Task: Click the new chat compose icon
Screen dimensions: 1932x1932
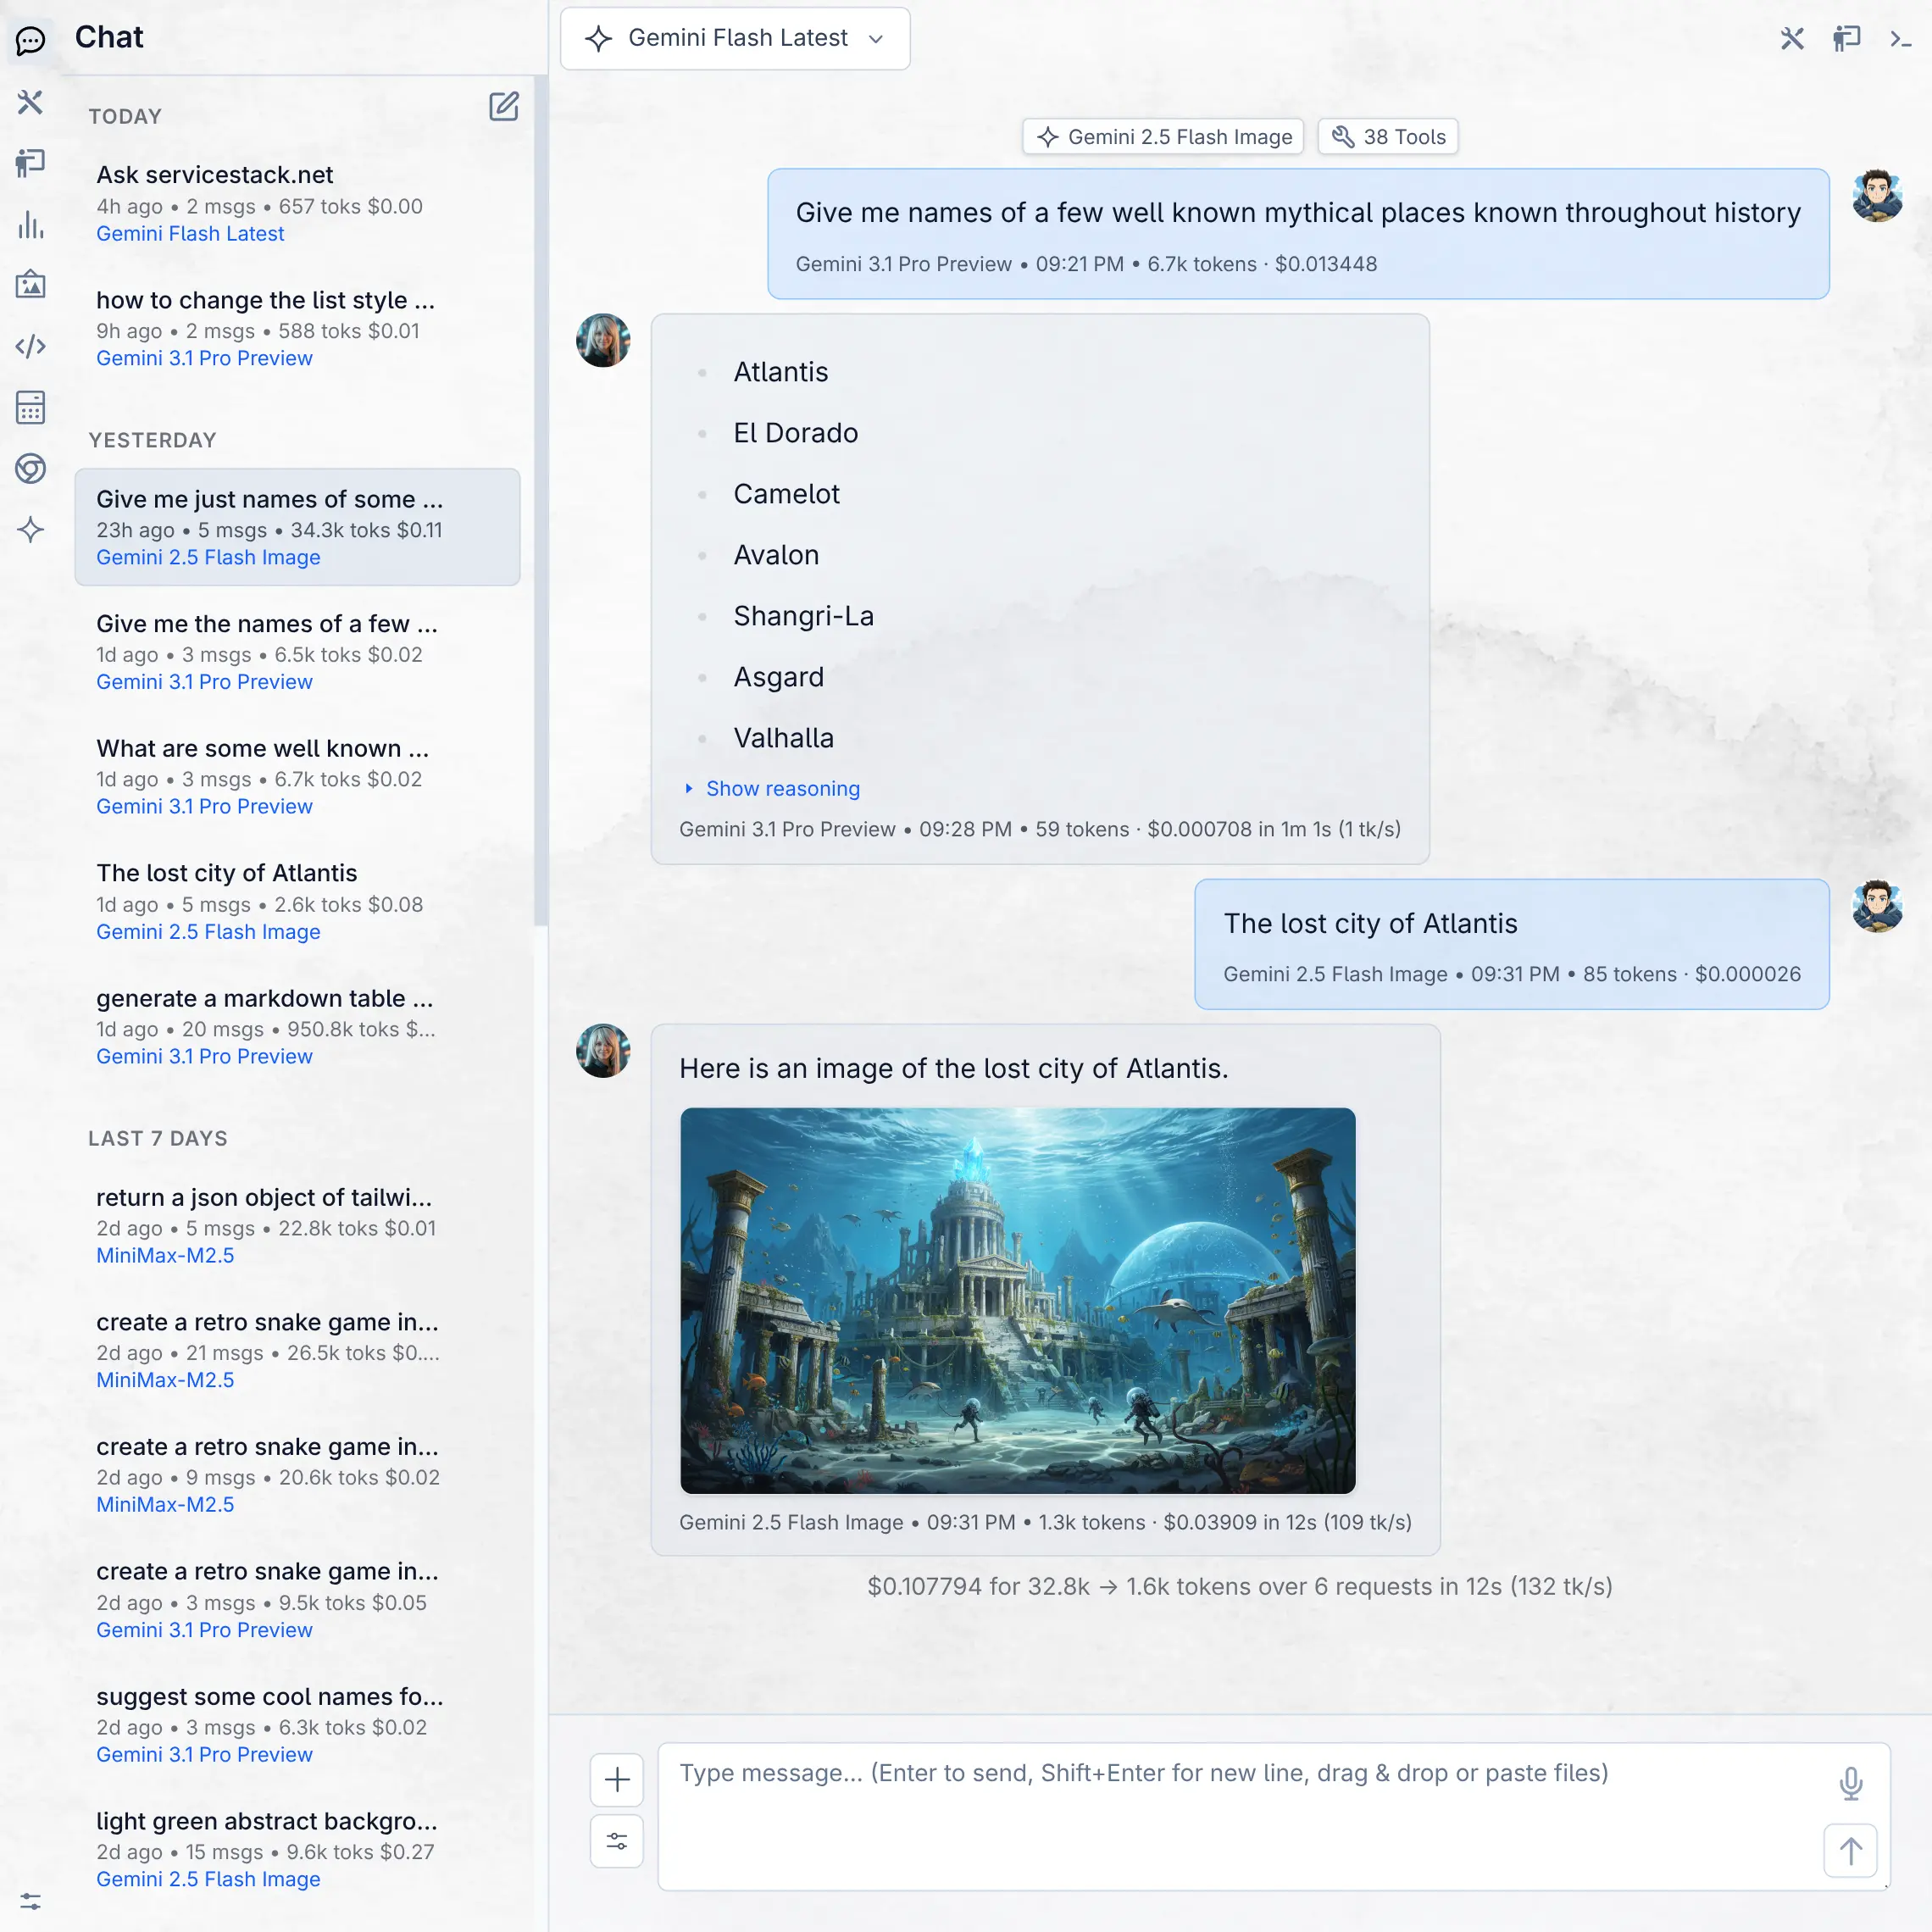Action: [503, 107]
